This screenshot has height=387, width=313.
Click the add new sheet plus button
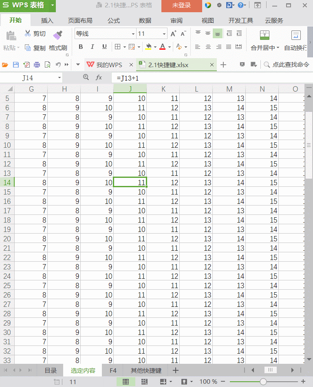176,370
